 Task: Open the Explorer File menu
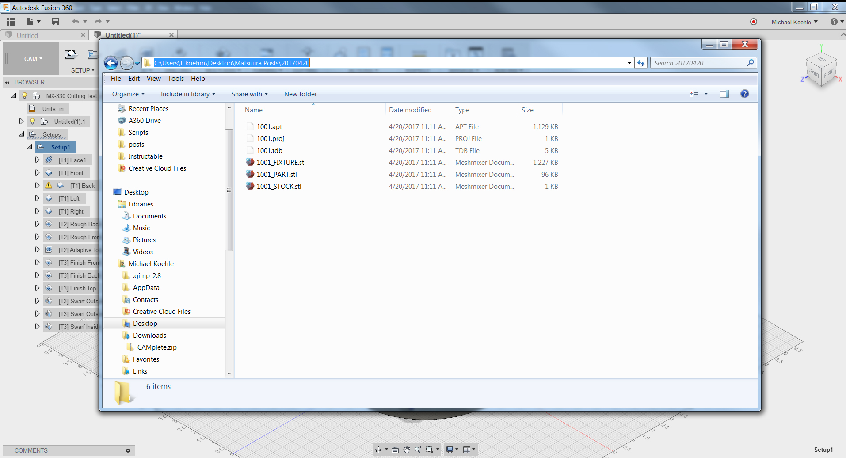point(116,79)
